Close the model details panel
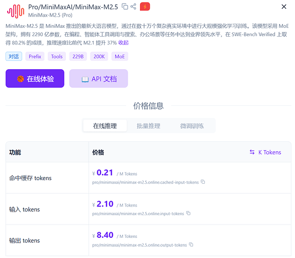The height and width of the screenshot is (258, 295). point(284,7)
